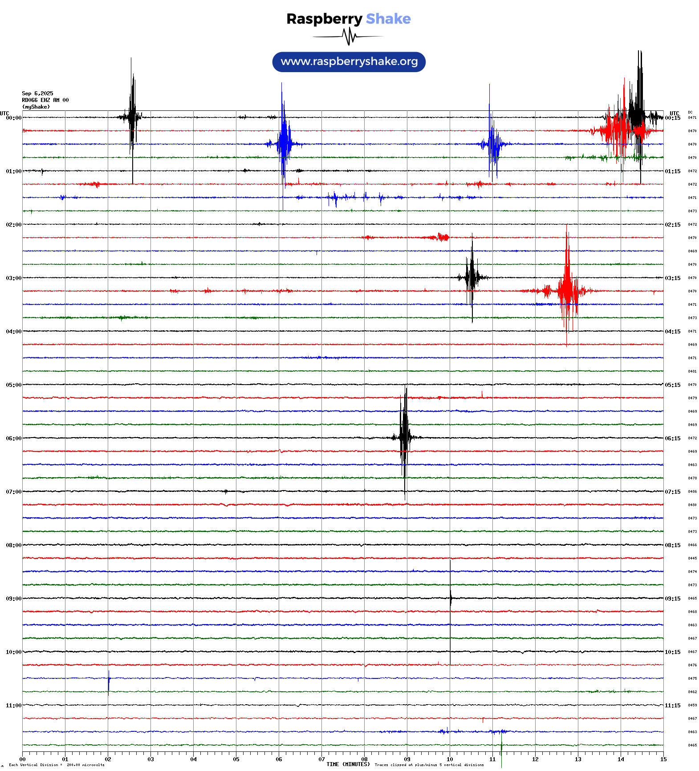Image resolution: width=699 pixels, height=771 pixels.
Task: Click the DC column header at top right
Action: [x=690, y=113]
